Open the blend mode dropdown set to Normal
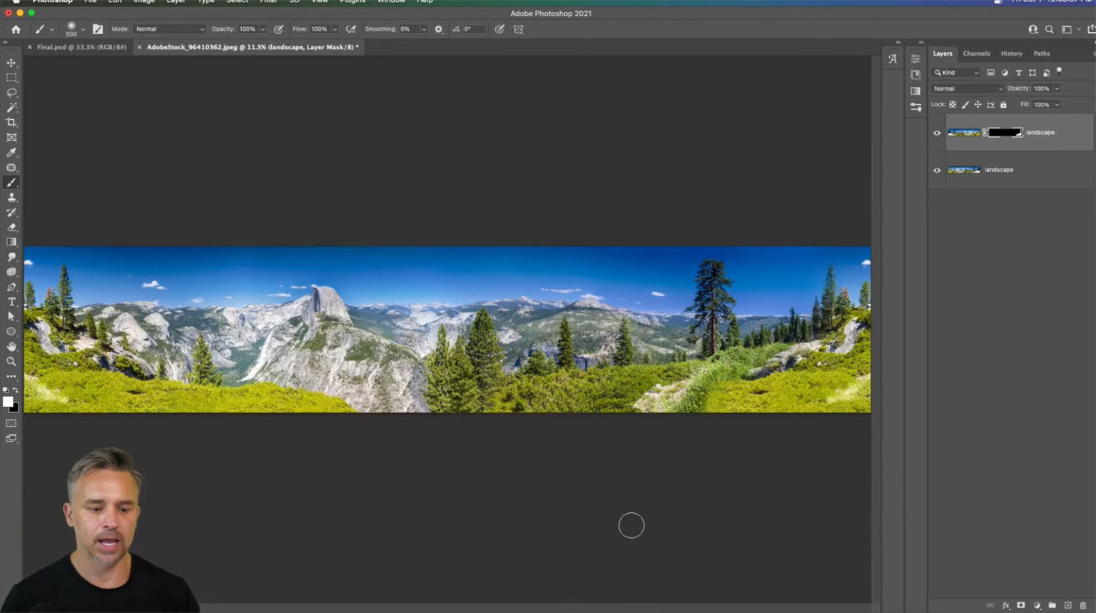This screenshot has width=1096, height=613. pyautogui.click(x=967, y=88)
